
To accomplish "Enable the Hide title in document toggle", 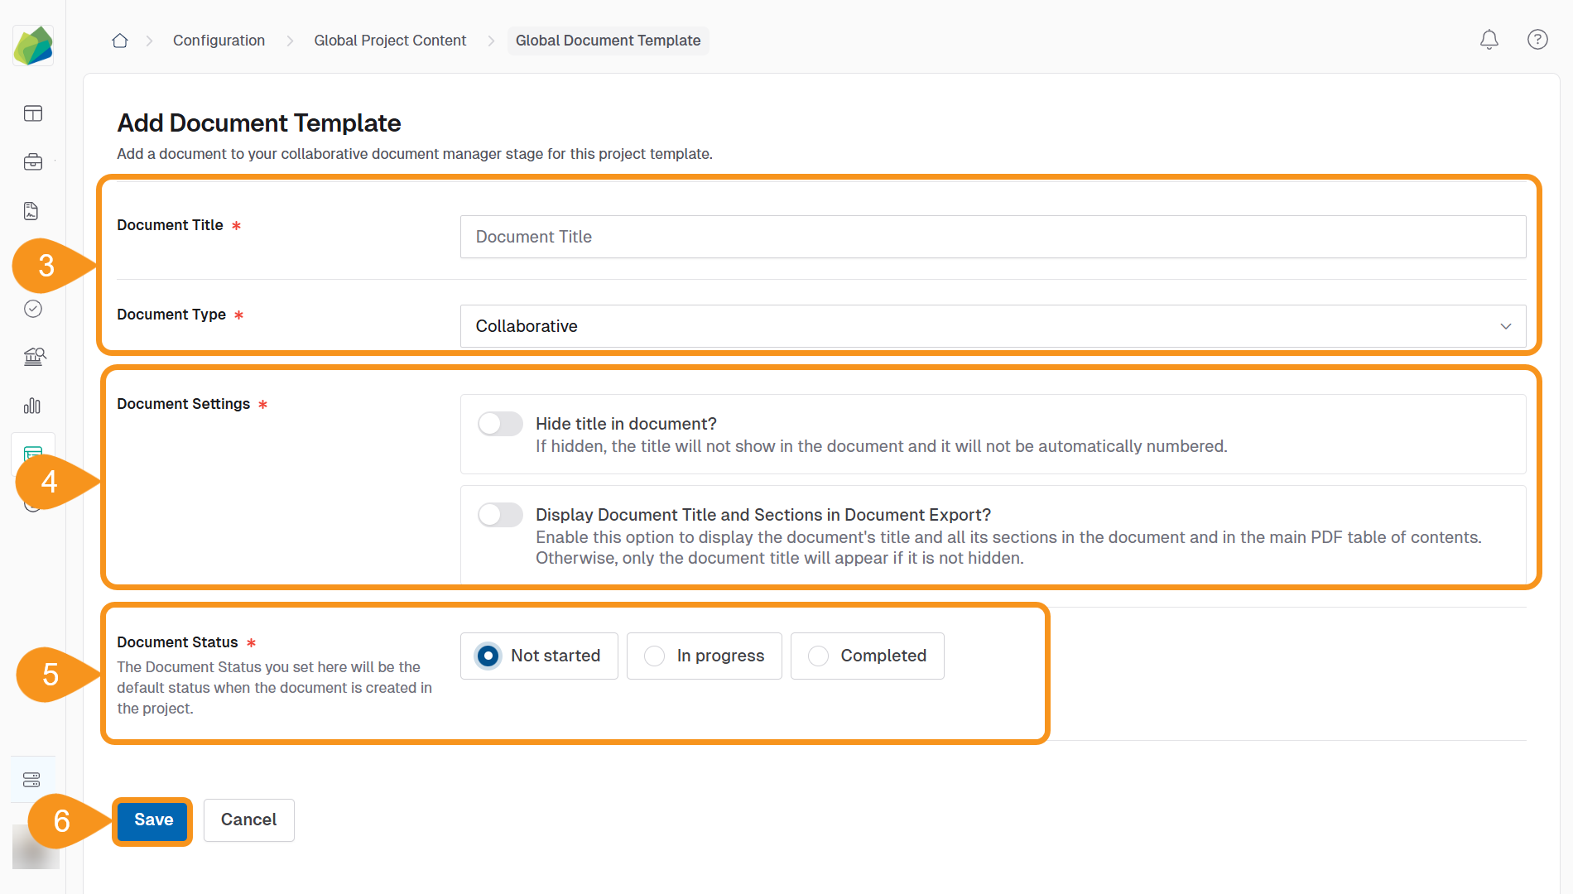I will tap(500, 424).
